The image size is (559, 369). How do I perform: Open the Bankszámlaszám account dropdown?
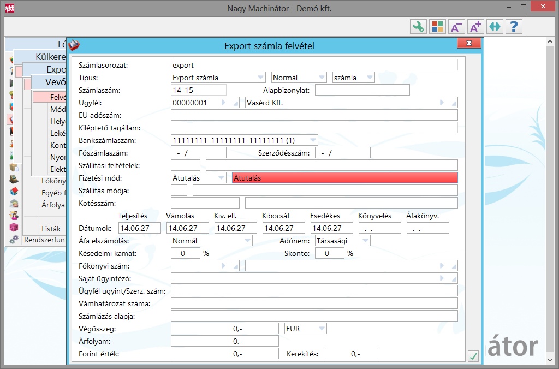(312, 140)
